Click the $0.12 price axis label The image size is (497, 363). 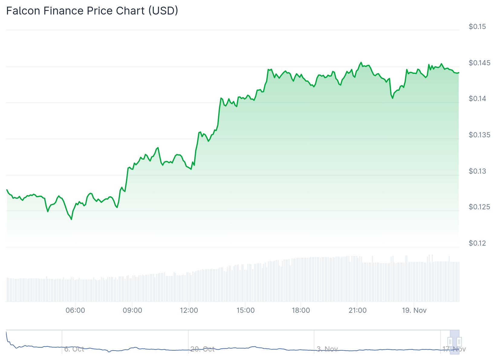click(477, 243)
